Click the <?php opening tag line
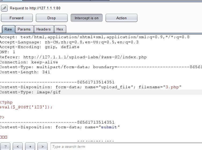 pyautogui.click(x=6, y=102)
